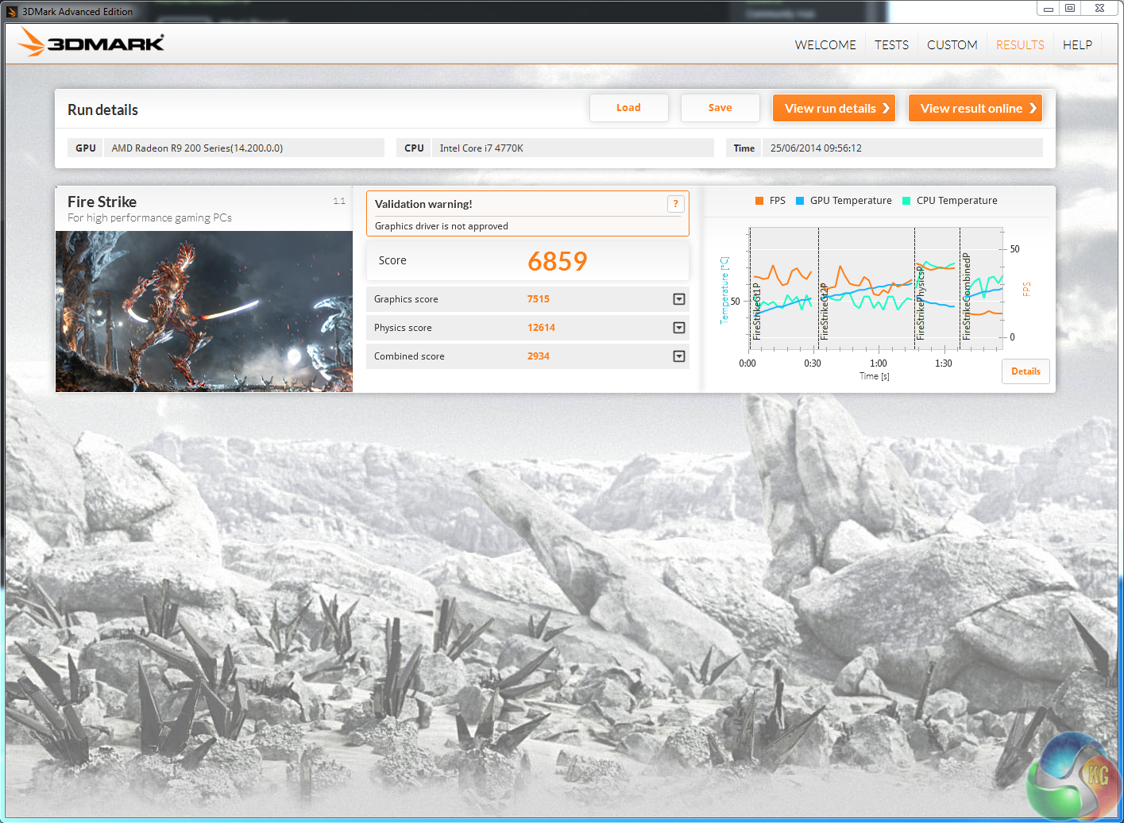1124x823 pixels.
Task: Click the Physics score value 12614
Action: coord(541,328)
